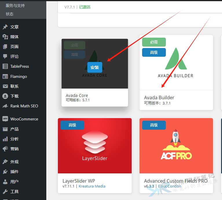Image resolution: width=222 pixels, height=200 pixels.
Task: Click the plug icon next to 插件
Action: [5, 172]
